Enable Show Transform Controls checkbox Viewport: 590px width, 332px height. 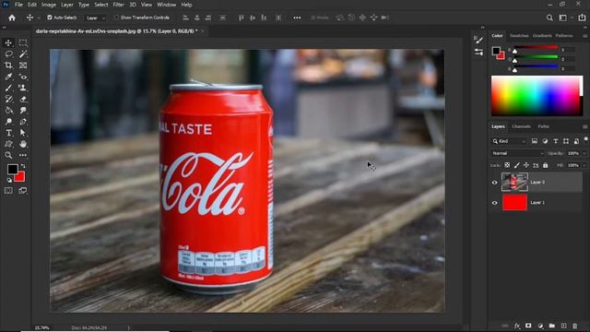[x=116, y=18]
